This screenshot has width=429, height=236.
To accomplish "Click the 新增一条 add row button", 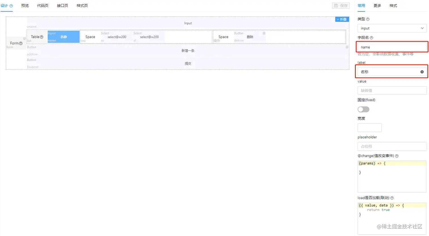I will pyautogui.click(x=188, y=50).
